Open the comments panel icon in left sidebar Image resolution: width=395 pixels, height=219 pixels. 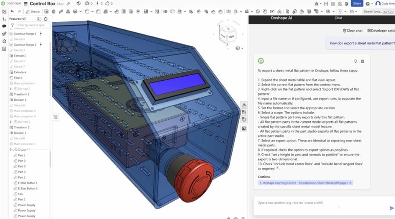(4, 26)
